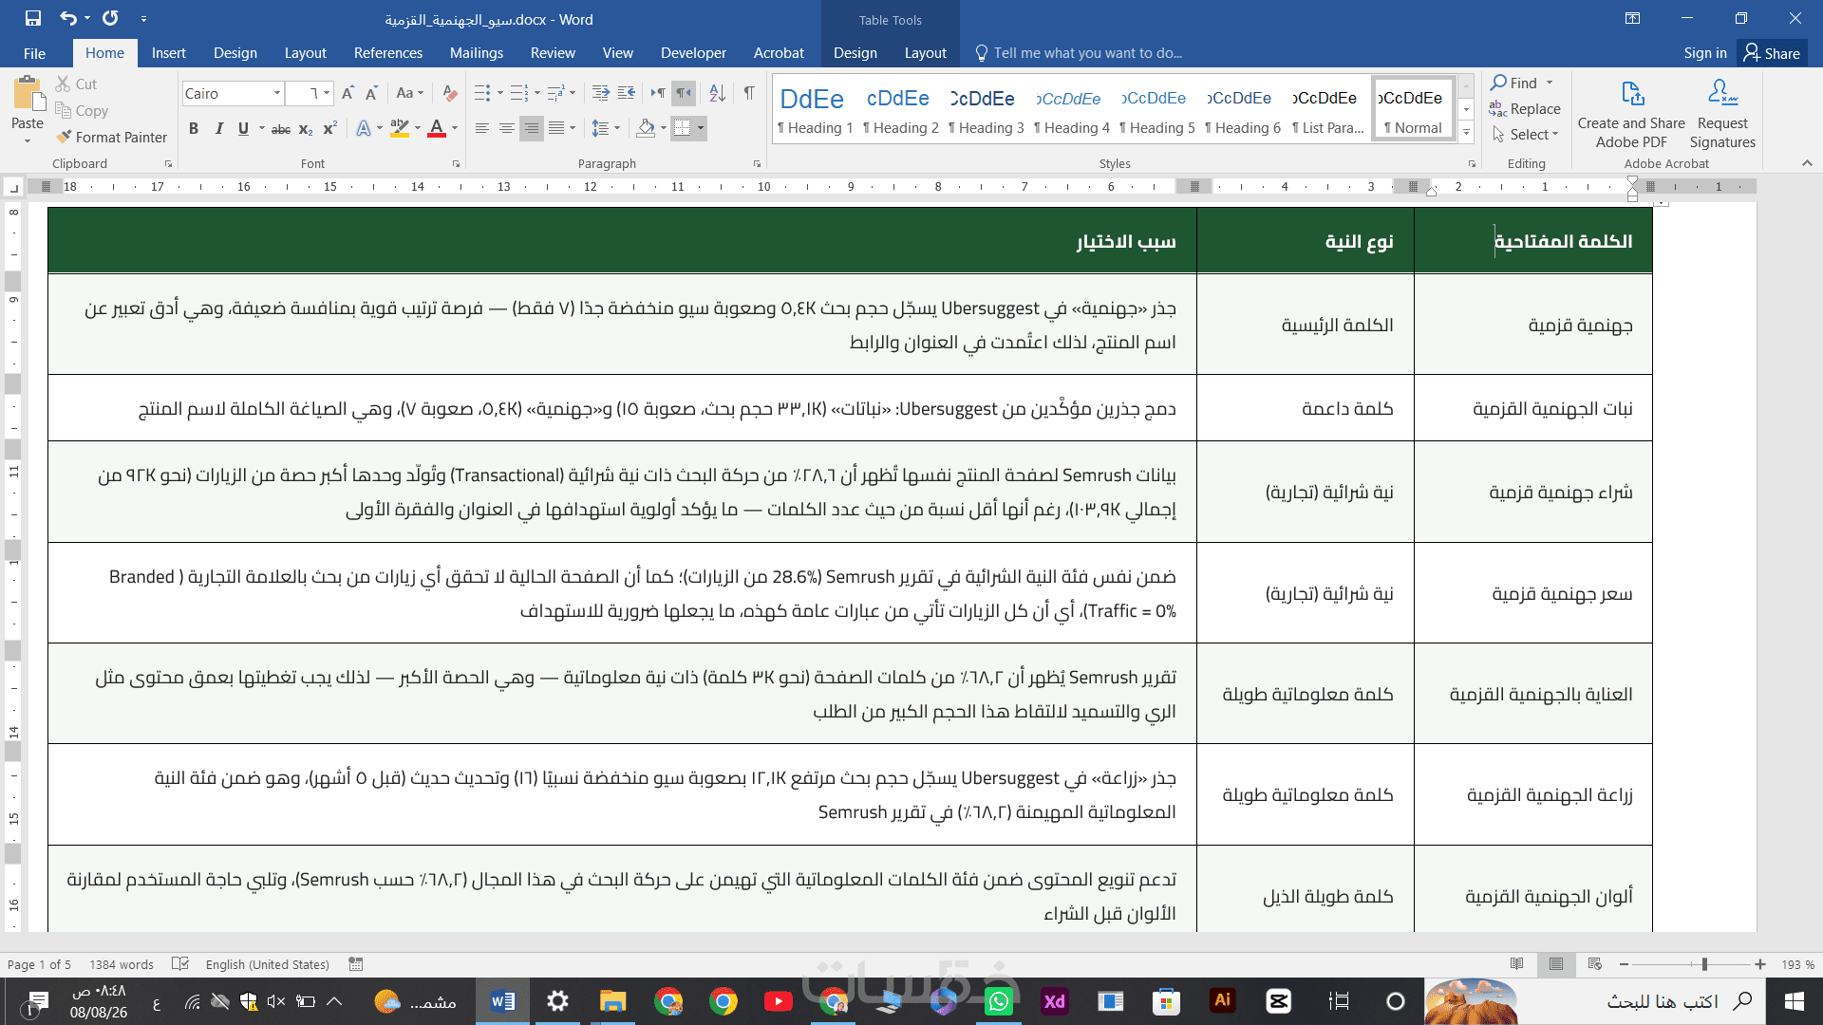Switch to the References tab

tap(387, 53)
